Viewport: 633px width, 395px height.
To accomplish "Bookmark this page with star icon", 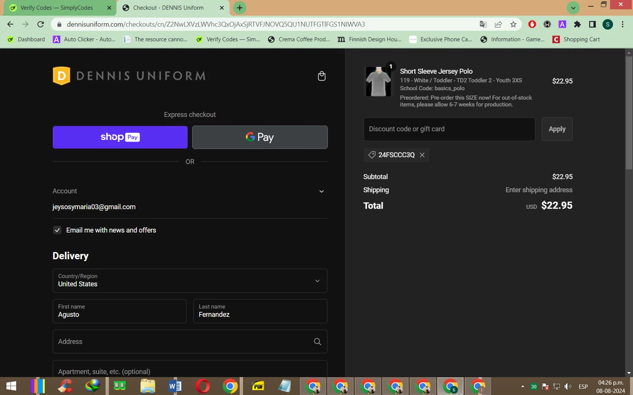I will click(x=513, y=24).
